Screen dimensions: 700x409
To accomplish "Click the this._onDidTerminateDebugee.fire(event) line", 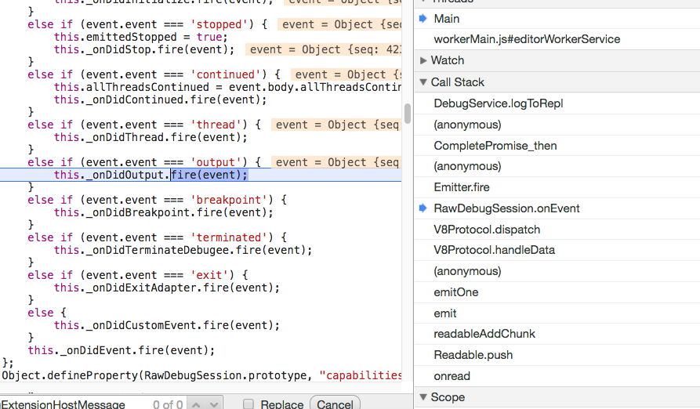I will [x=183, y=250].
